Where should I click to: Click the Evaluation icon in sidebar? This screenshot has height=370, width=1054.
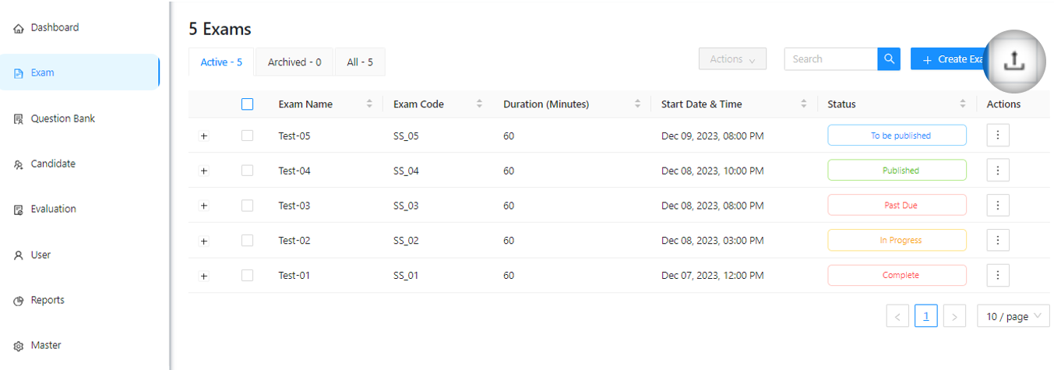click(19, 210)
